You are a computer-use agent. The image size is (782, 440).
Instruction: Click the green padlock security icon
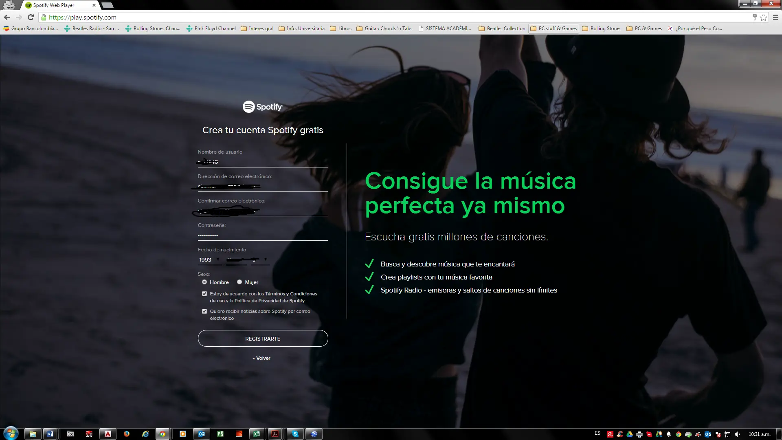44,17
